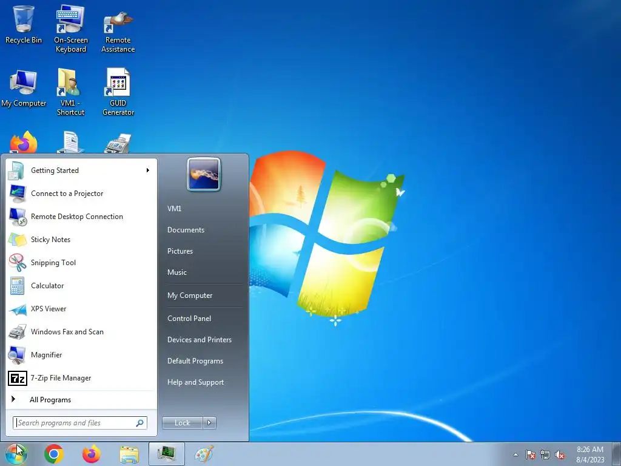Launch Magnifier text entry

[x=46, y=355]
